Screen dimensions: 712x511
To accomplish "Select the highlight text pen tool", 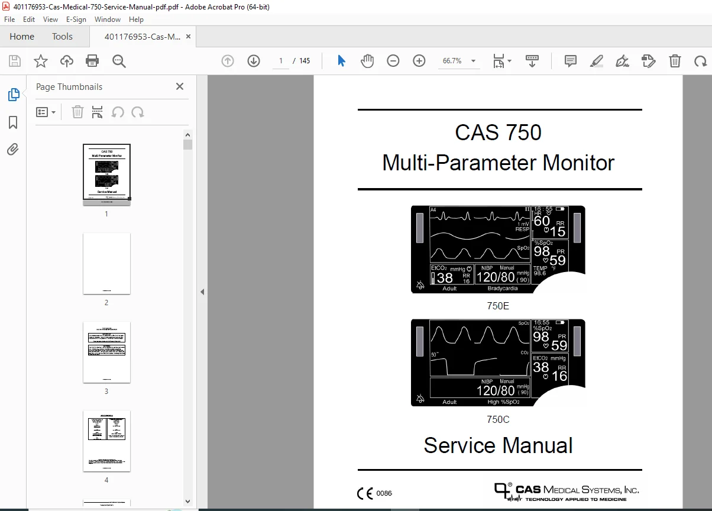I will pos(597,61).
